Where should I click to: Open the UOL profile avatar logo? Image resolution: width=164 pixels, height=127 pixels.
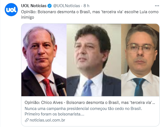coord(11,10)
